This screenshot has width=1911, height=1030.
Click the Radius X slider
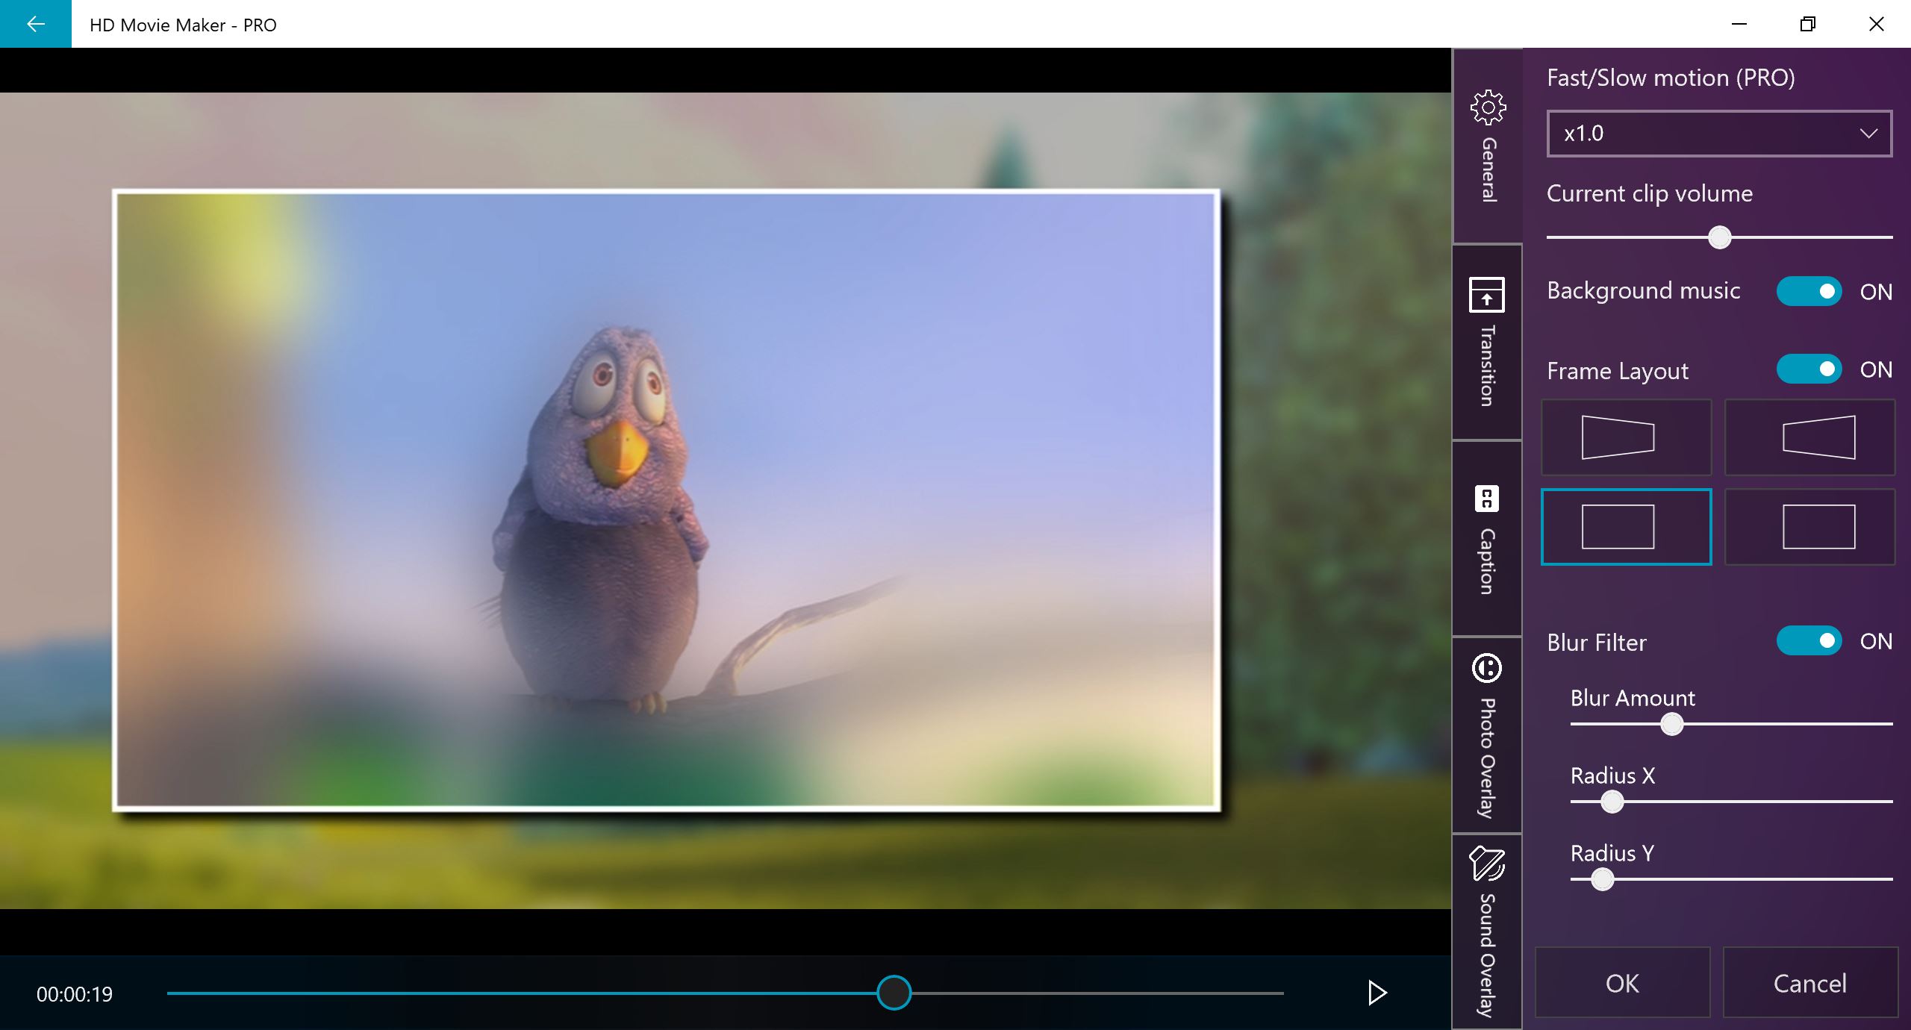point(1731,802)
